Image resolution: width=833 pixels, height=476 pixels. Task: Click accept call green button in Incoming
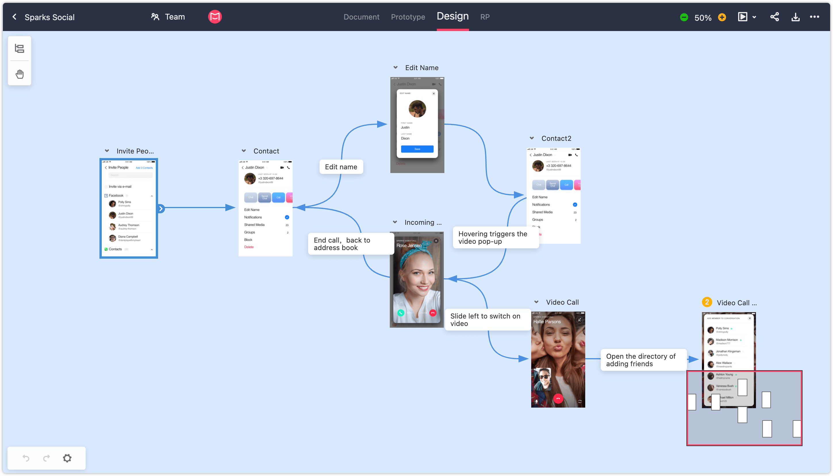[x=400, y=313]
